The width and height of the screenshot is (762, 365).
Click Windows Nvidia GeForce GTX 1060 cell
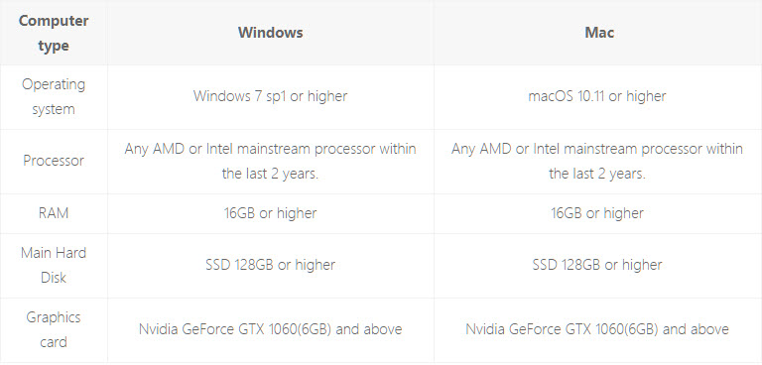[x=270, y=329]
